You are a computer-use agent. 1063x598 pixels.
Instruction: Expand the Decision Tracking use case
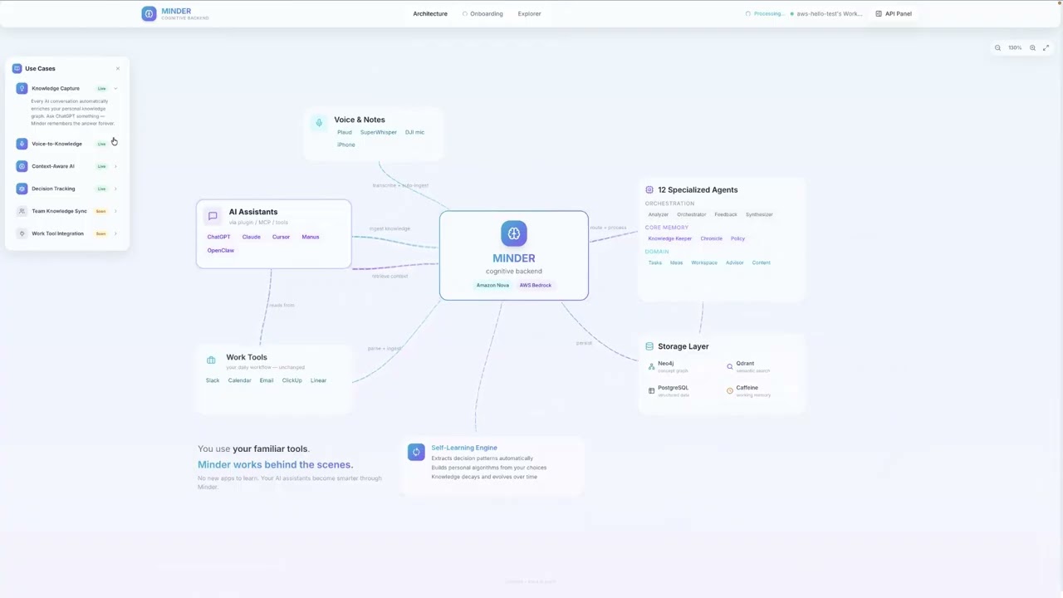click(x=115, y=189)
